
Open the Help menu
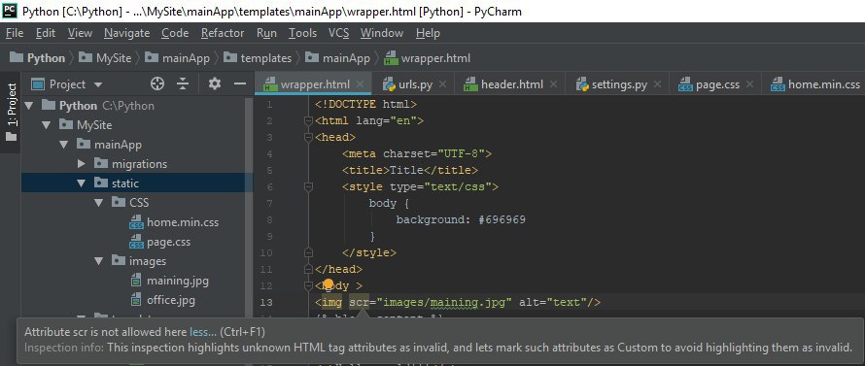click(428, 33)
